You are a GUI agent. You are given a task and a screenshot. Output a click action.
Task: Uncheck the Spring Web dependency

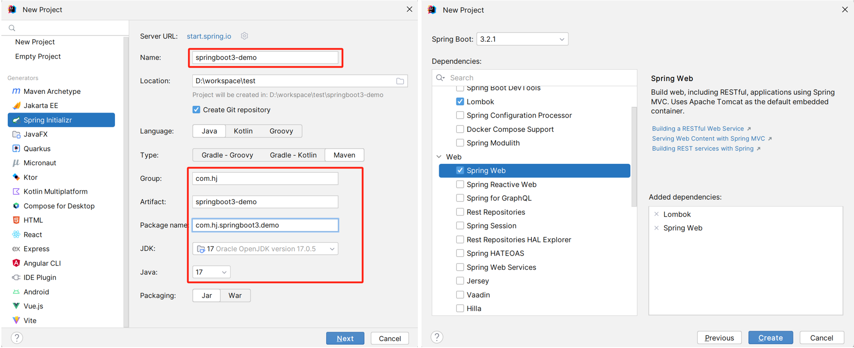coord(460,170)
